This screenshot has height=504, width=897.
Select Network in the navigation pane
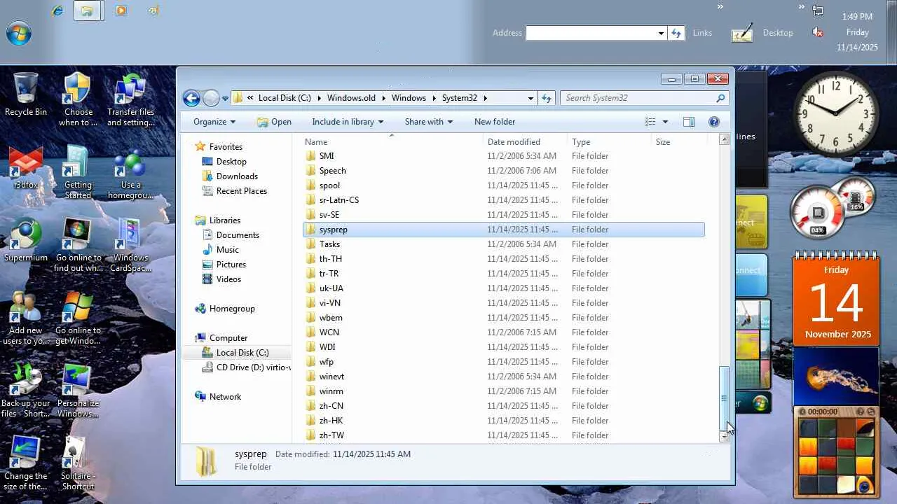coord(225,397)
